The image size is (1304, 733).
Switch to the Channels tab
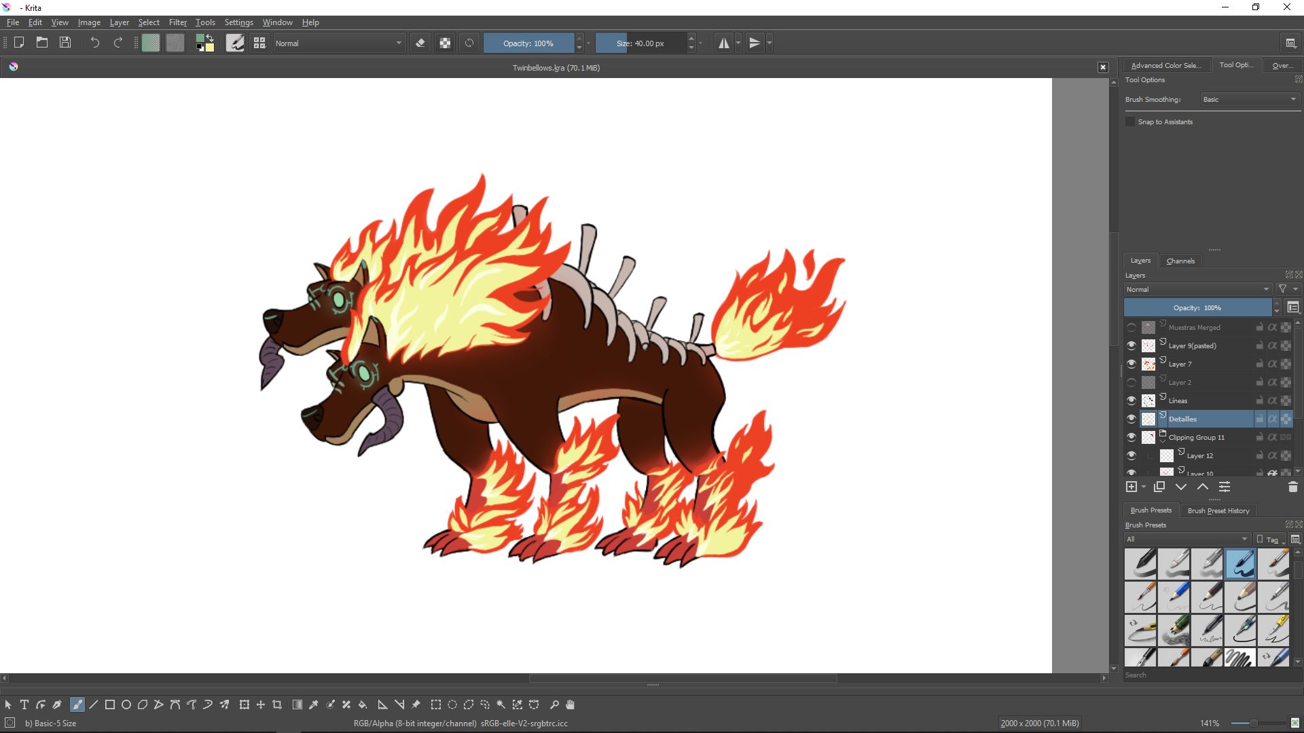[x=1180, y=261]
